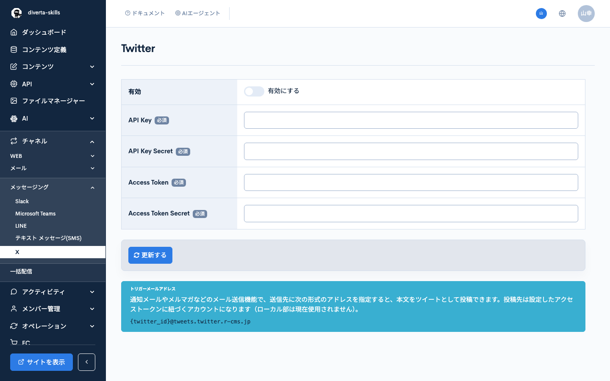Image resolution: width=610 pixels, height=381 pixels.
Task: Toggle the 有効にする switch
Action: click(254, 91)
